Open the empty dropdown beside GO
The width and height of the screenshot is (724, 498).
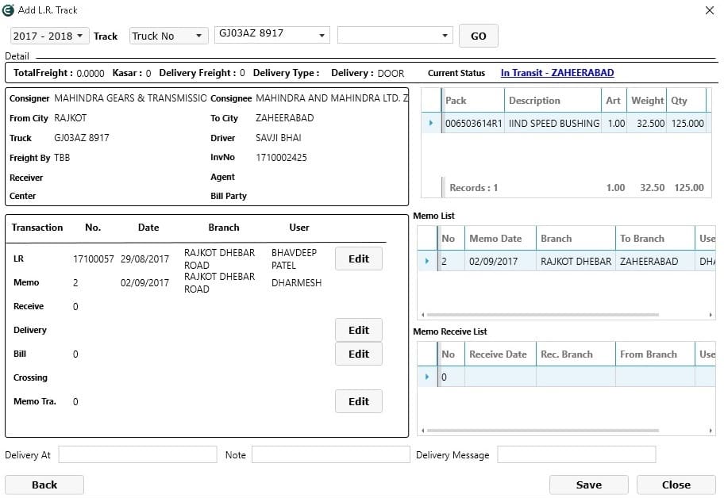(x=395, y=35)
